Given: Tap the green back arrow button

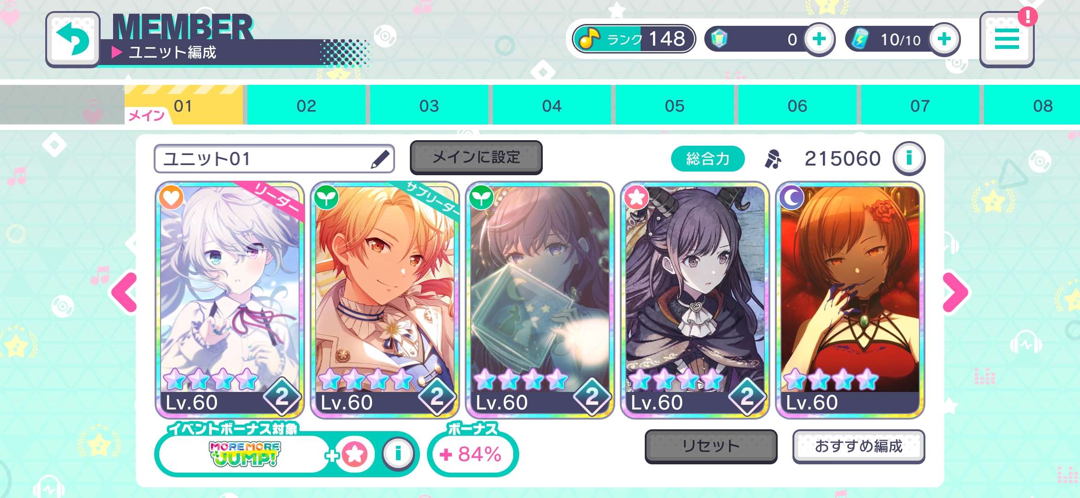Looking at the screenshot, I should [x=73, y=39].
